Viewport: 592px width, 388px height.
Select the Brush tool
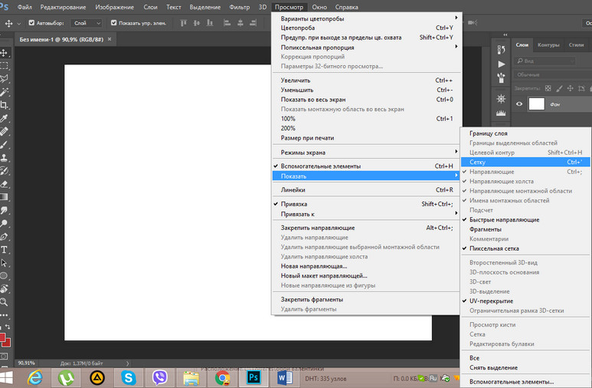pyautogui.click(x=4, y=145)
